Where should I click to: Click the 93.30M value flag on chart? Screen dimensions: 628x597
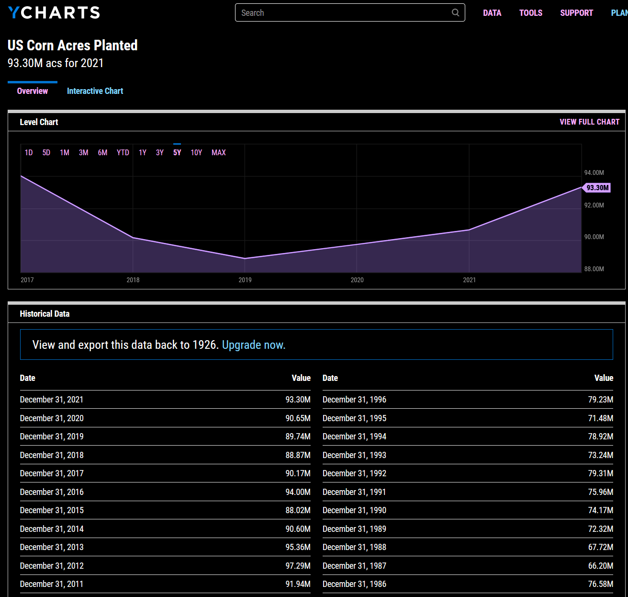597,188
